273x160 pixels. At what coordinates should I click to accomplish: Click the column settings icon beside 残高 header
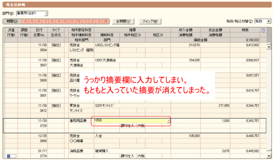pyautogui.click(x=263, y=30)
